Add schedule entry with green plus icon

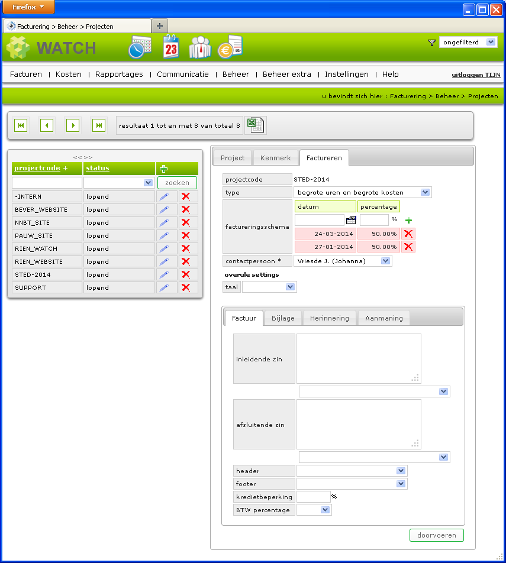[x=408, y=220]
